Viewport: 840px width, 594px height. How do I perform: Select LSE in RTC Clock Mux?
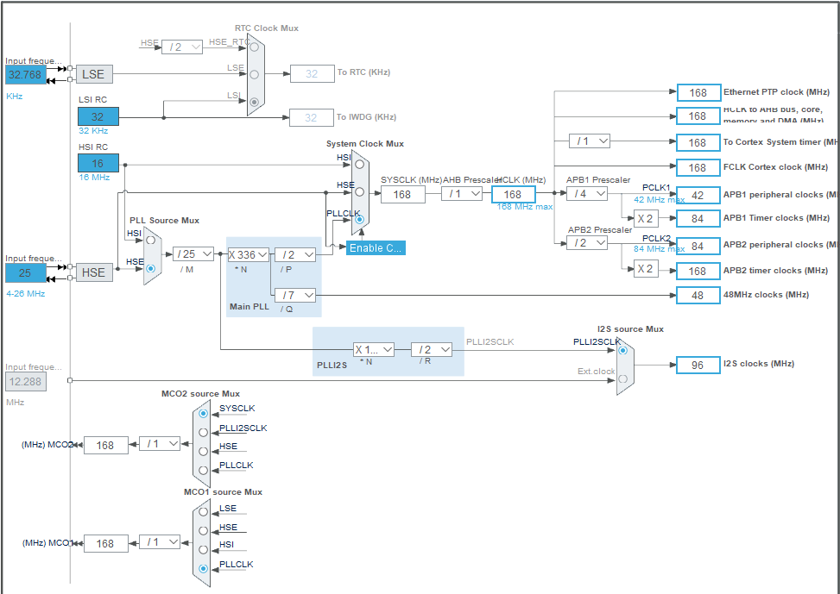click(x=254, y=74)
